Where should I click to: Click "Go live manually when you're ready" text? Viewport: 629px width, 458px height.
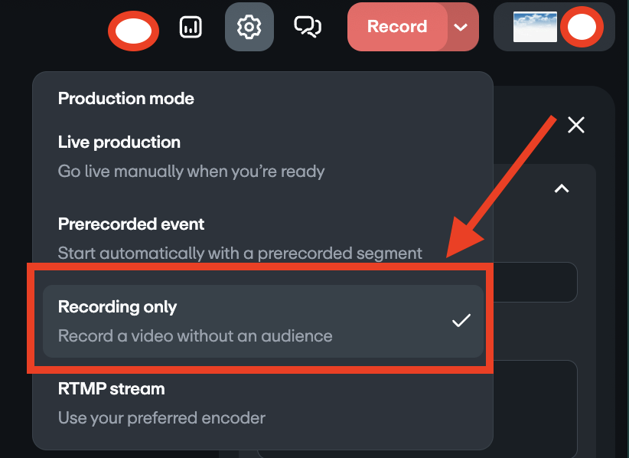click(x=191, y=172)
